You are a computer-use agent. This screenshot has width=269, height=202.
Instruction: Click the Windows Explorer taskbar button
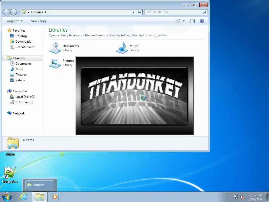click(x=40, y=197)
